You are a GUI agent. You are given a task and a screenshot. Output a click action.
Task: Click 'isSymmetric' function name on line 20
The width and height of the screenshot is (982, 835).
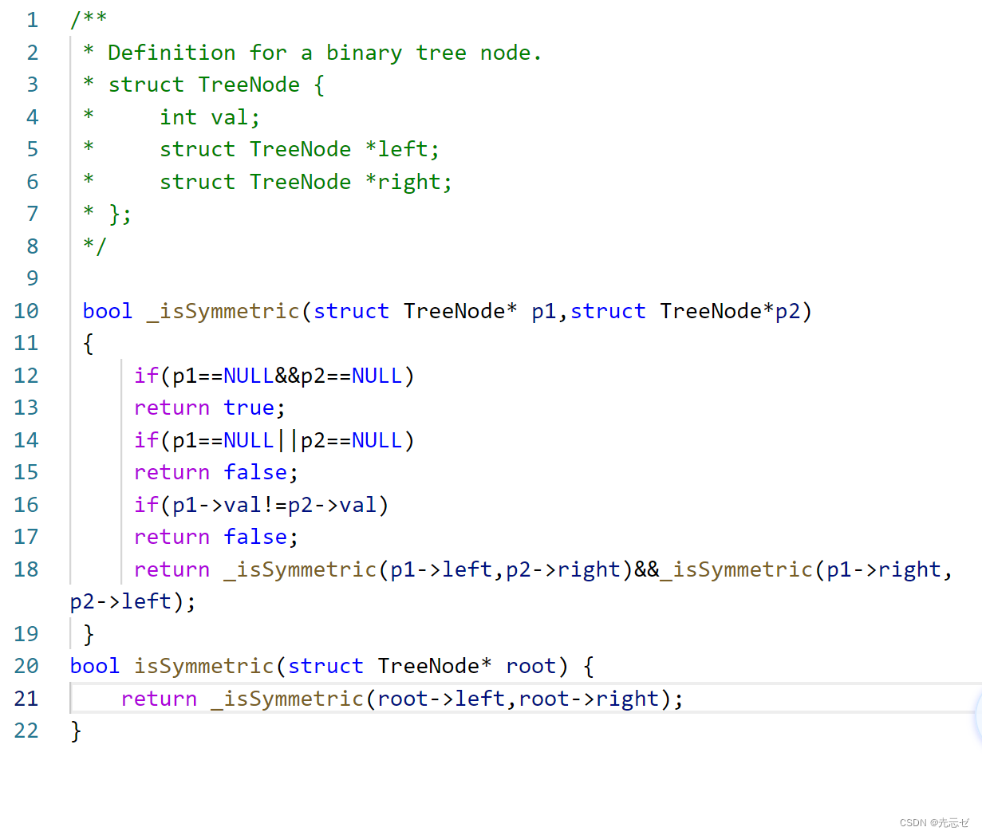point(203,666)
